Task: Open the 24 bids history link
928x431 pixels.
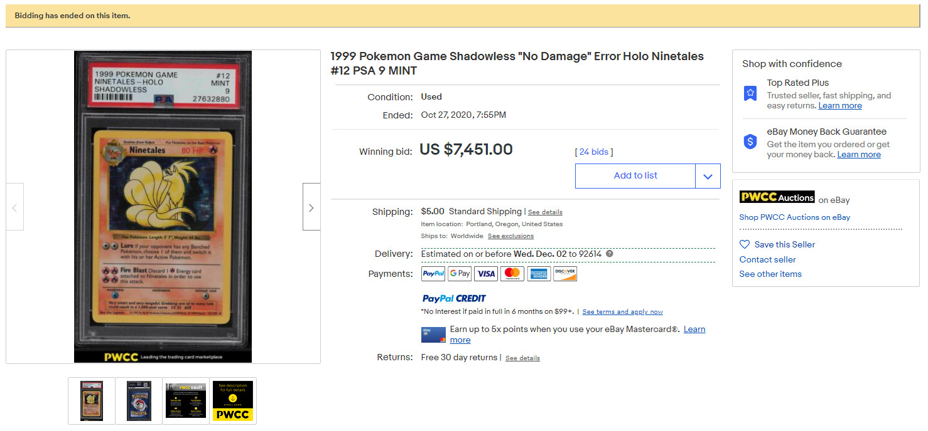Action: coord(593,152)
